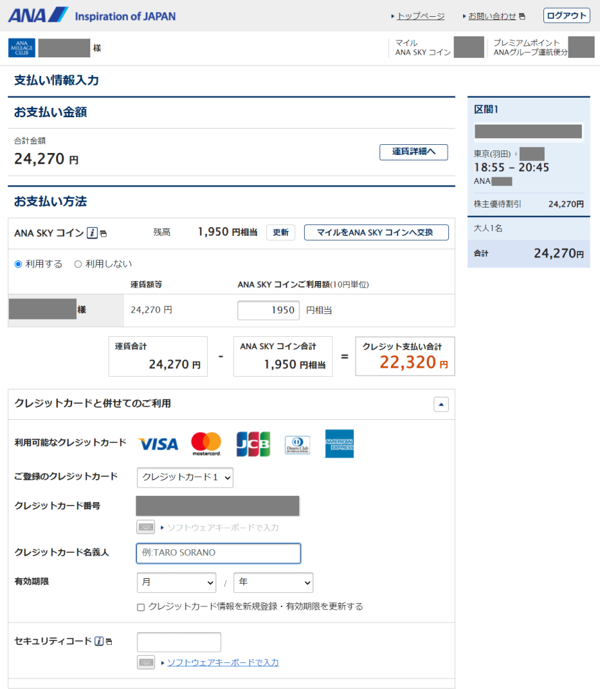Click the 22,320 円 credit payment total
The width and height of the screenshot is (600, 690).
(x=414, y=362)
